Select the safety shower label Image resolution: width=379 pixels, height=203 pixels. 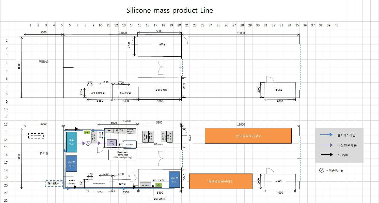(72, 182)
